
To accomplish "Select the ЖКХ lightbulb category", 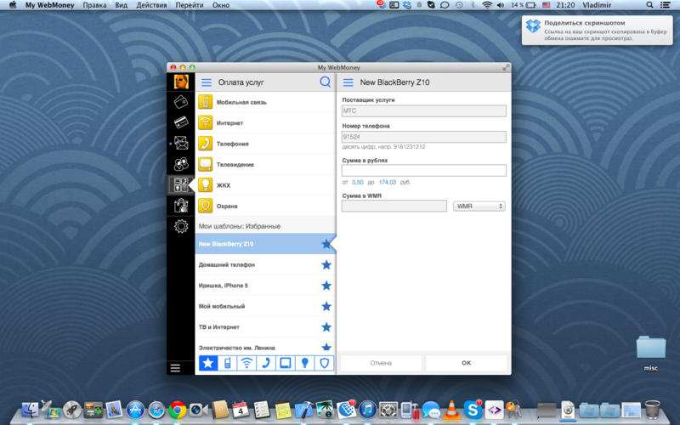I will pos(223,184).
